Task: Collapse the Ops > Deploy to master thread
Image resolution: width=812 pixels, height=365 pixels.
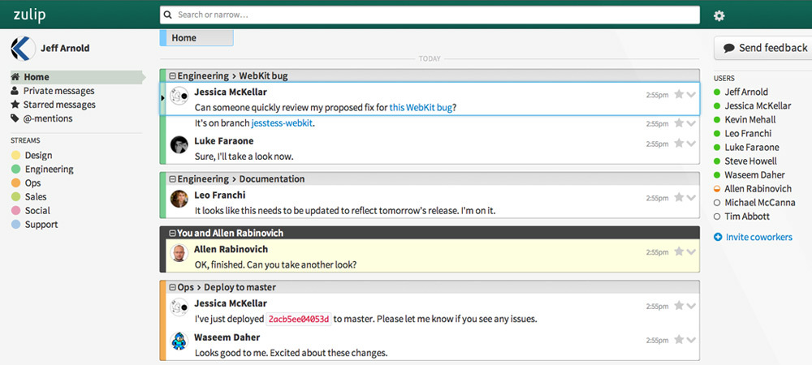Action: click(172, 287)
